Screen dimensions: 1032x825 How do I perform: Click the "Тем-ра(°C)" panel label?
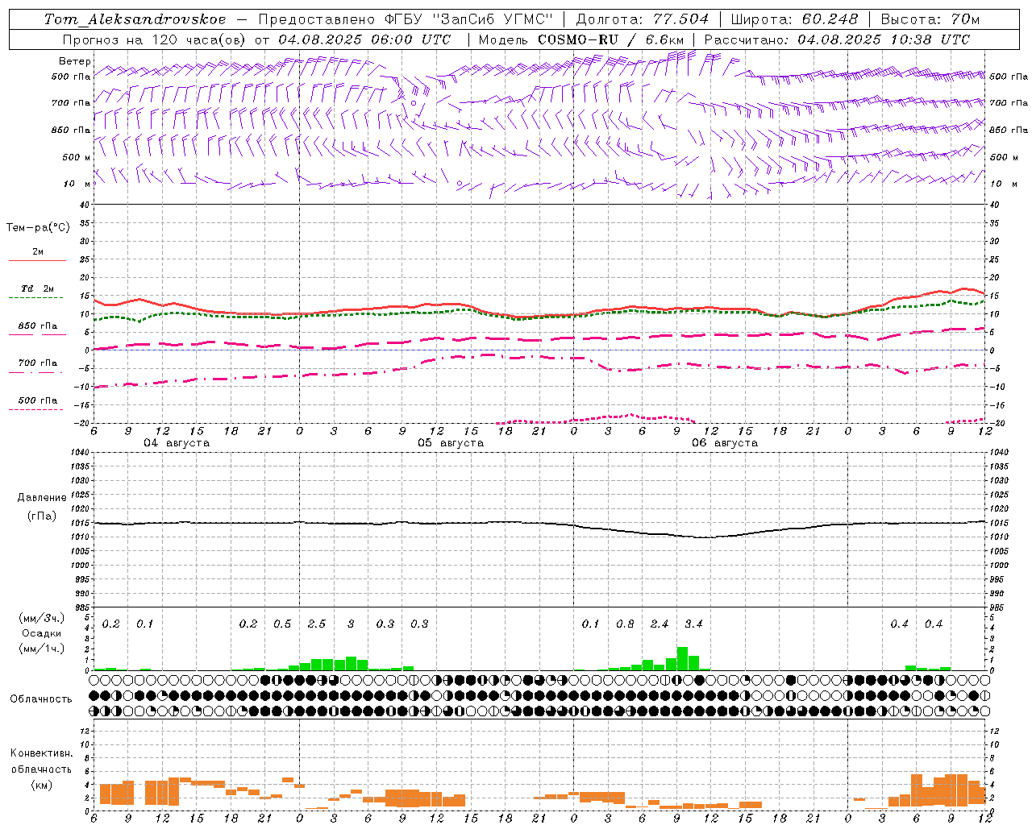pyautogui.click(x=38, y=228)
